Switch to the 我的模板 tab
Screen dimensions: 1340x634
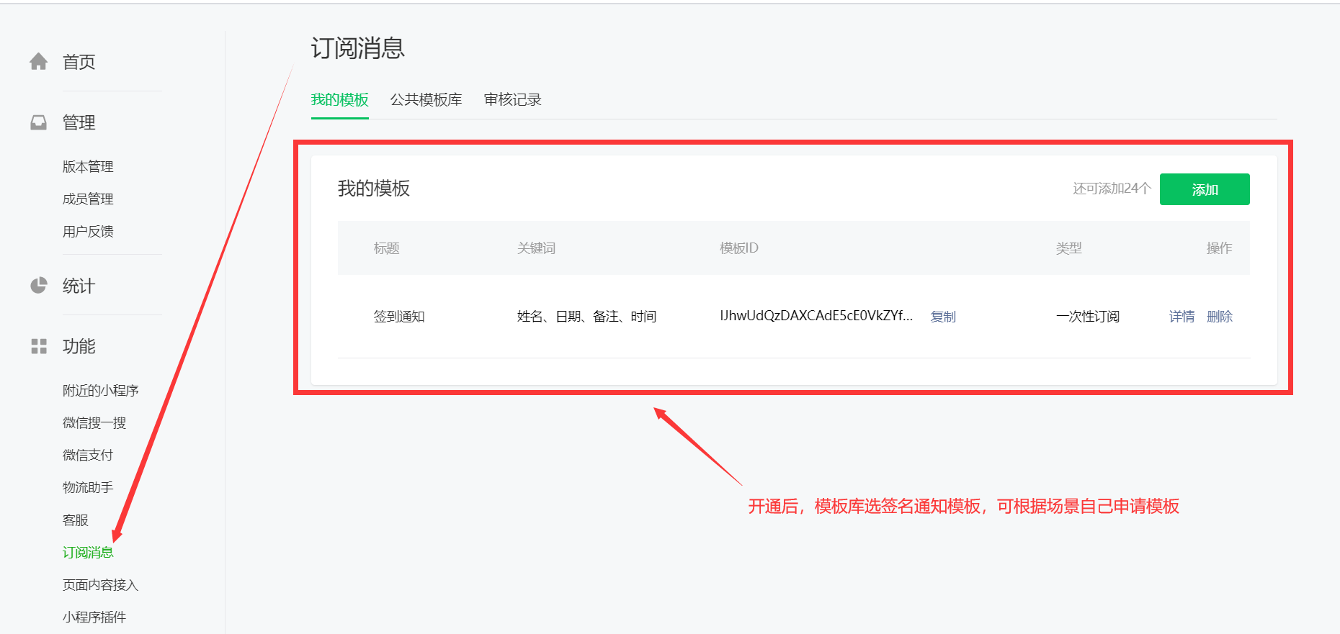(x=340, y=100)
